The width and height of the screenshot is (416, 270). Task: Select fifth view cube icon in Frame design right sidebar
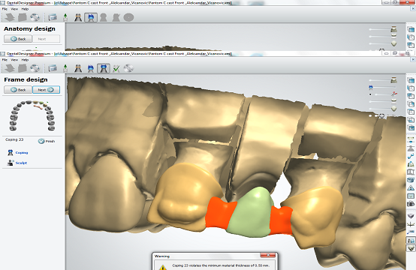coord(411,112)
